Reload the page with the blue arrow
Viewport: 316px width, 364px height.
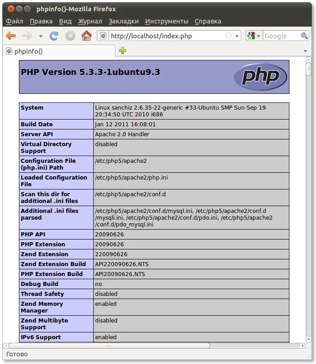click(x=54, y=36)
